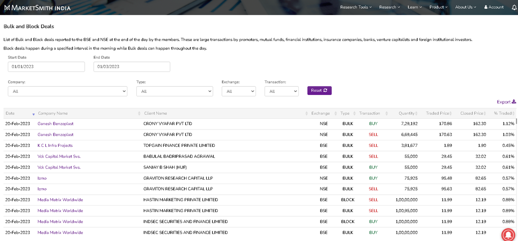Open the Research menu

389,7
